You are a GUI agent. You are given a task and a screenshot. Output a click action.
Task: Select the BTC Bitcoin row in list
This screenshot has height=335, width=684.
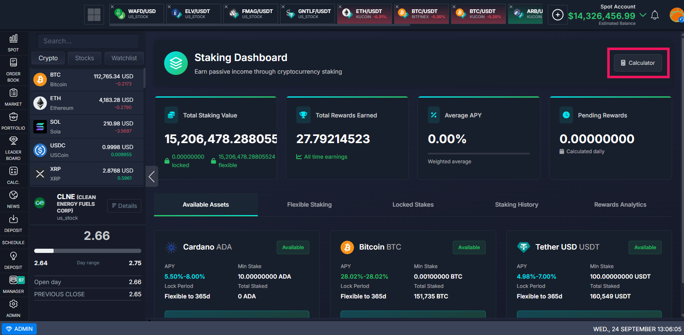click(x=87, y=80)
